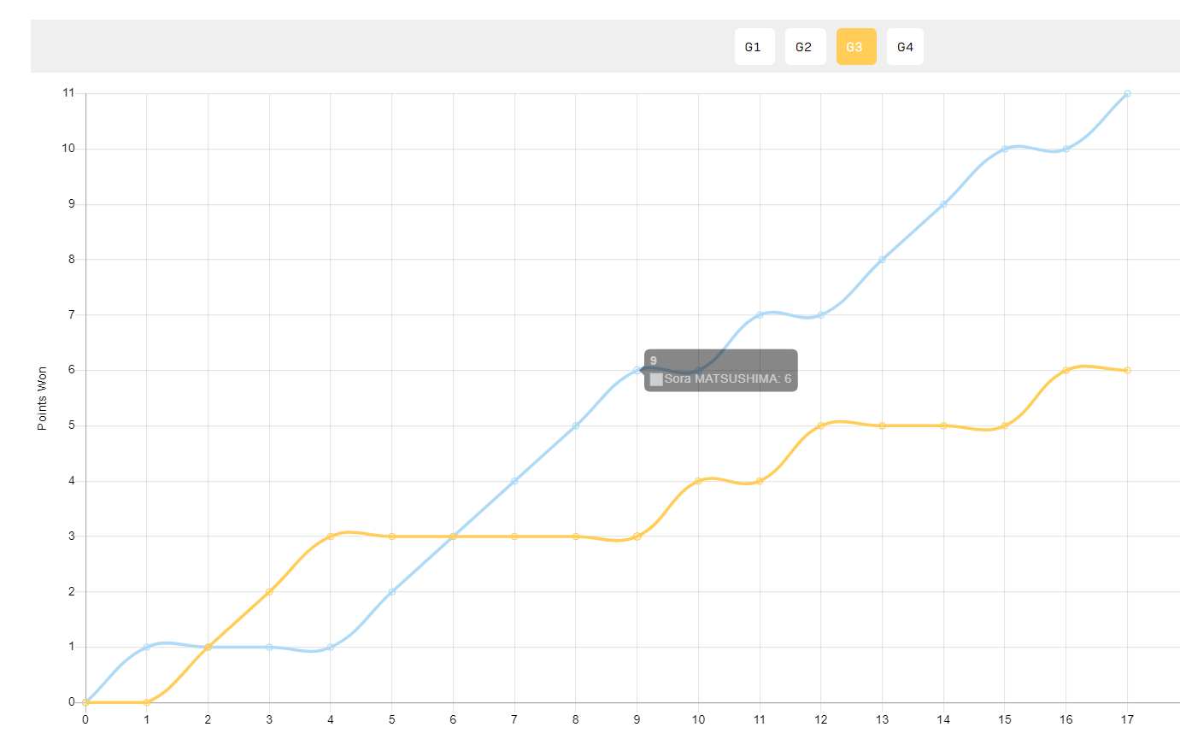Click the Points Won axis label

42,398
